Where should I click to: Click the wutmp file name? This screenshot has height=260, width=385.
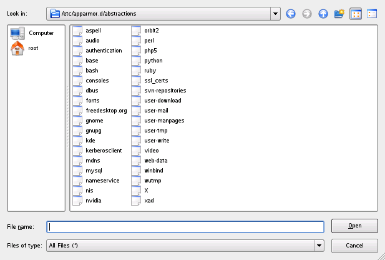[x=153, y=181]
